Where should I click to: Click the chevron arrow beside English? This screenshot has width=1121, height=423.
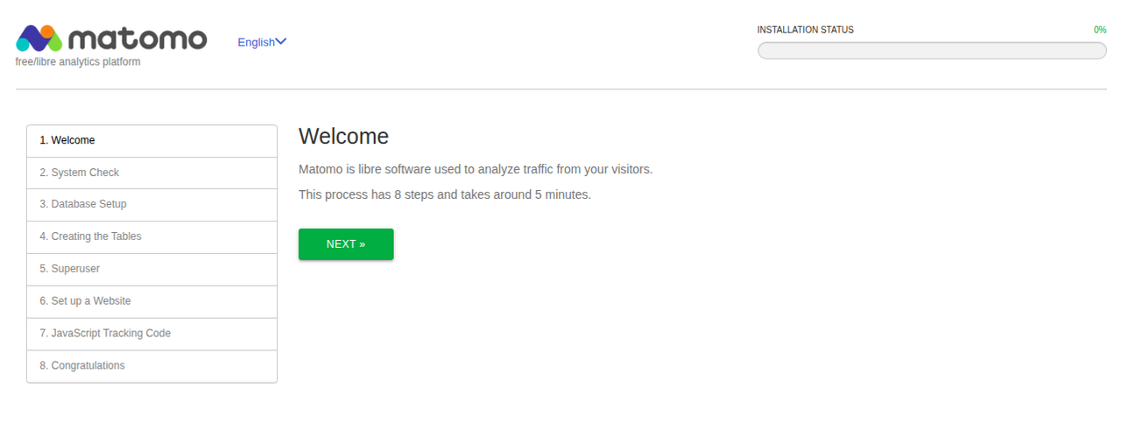click(281, 41)
